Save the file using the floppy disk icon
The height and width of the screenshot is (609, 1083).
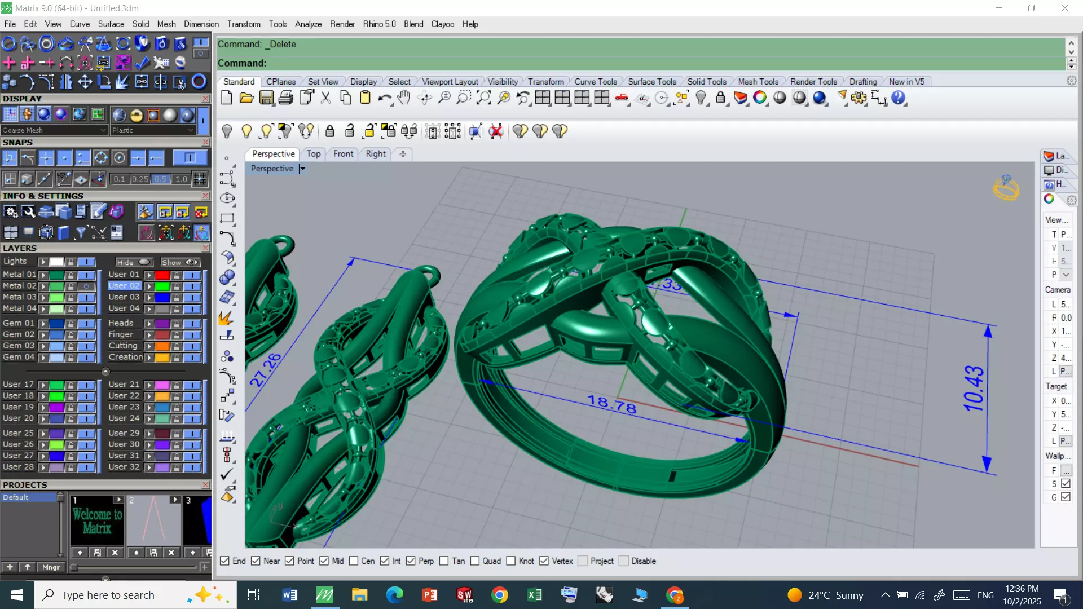pos(266,98)
